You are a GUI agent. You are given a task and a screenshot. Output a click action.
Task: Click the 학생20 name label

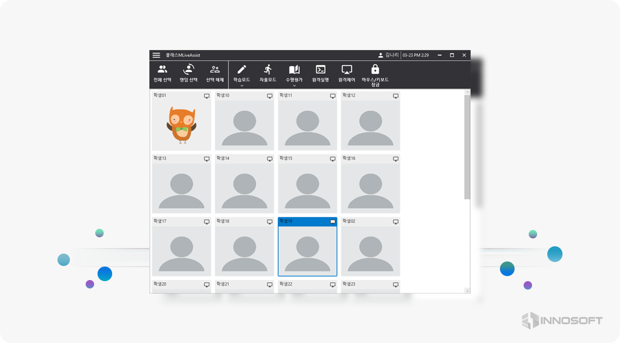pos(160,284)
